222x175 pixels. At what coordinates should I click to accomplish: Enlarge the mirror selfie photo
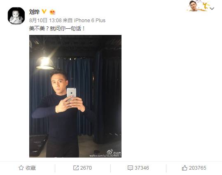point(75,96)
